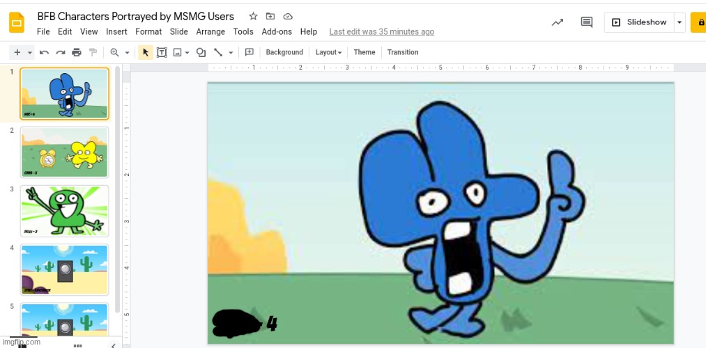Select slide 4 desert speaker thumbnail

pyautogui.click(x=64, y=270)
